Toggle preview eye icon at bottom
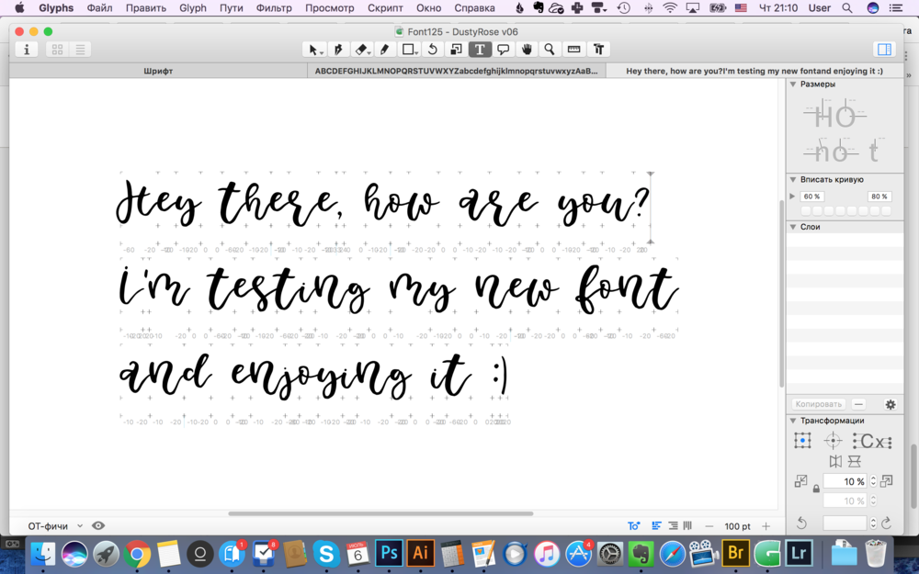 (x=98, y=525)
